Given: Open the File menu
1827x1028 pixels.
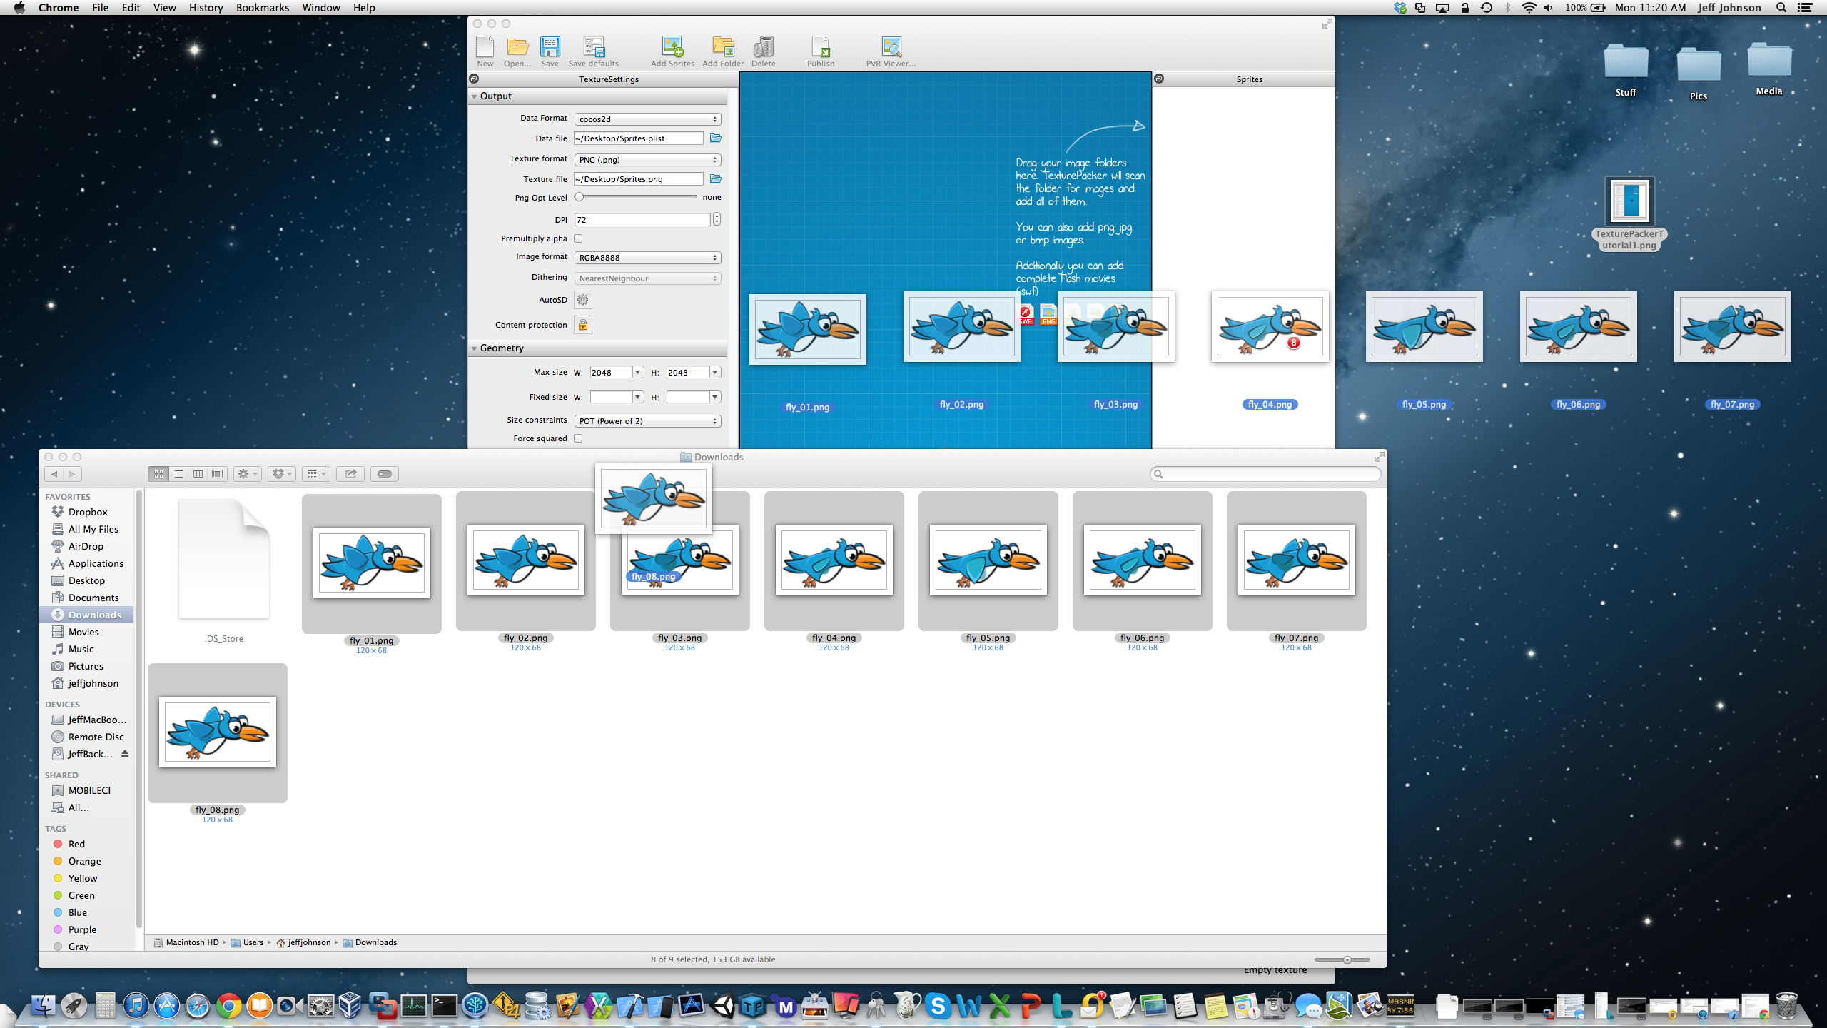Looking at the screenshot, I should click(100, 8).
